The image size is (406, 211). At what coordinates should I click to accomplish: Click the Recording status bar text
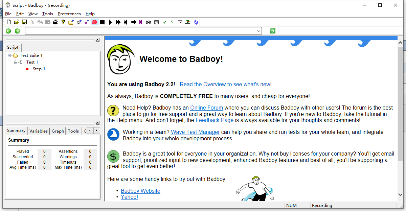pos(322,206)
